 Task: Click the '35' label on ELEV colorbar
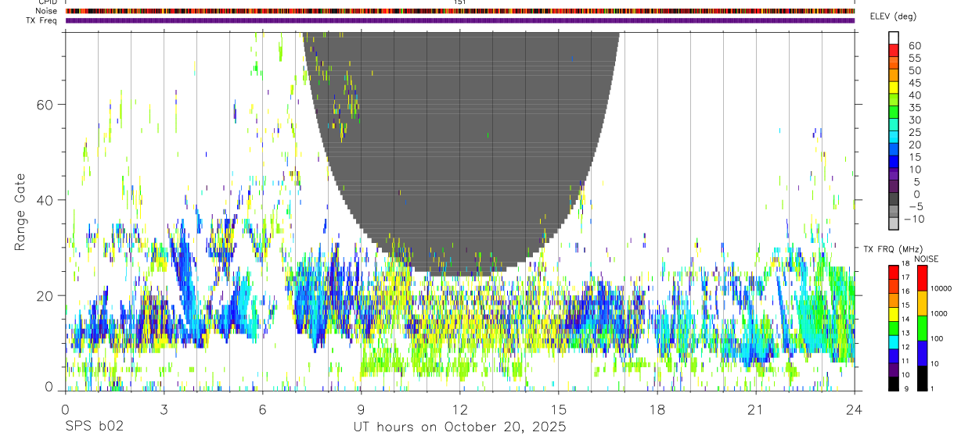[x=915, y=108]
